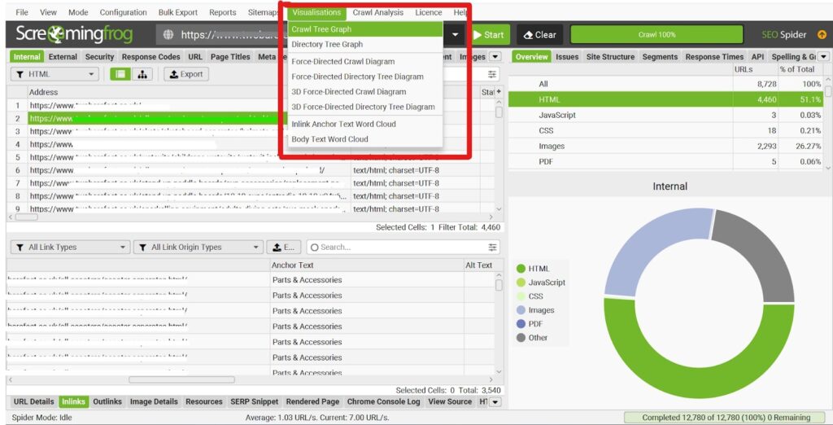Choose 3D Force-Directed Directory Tree Diagram
833x425 pixels.
(x=365, y=107)
